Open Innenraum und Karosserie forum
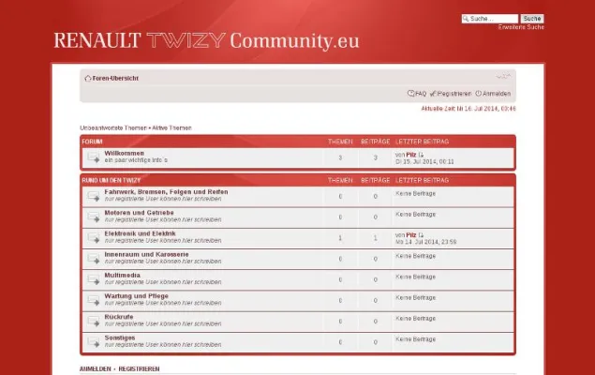The image size is (595, 375). coord(146,254)
